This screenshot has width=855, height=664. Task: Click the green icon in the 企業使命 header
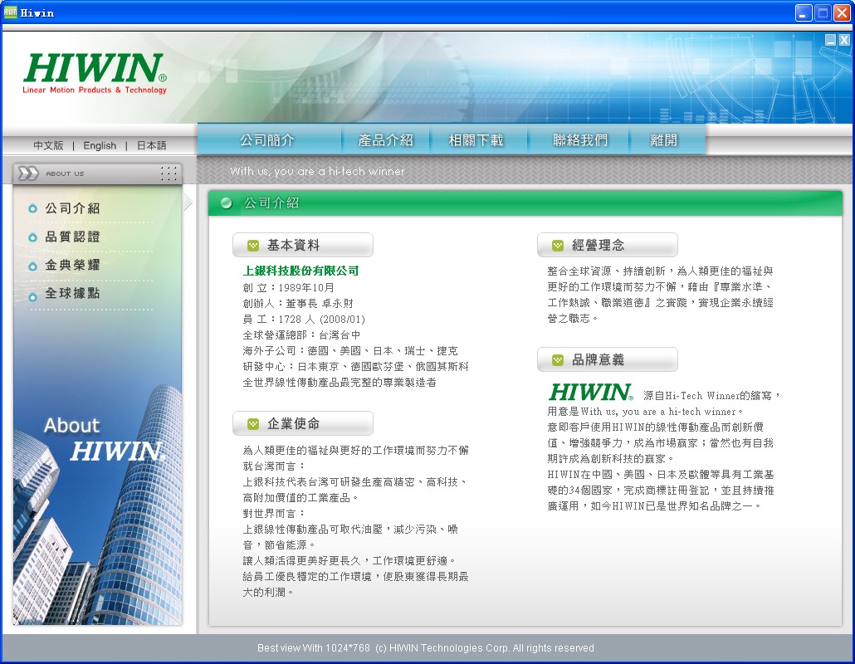[253, 424]
